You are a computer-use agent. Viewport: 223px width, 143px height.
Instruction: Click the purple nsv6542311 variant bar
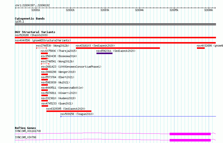(104, 53)
